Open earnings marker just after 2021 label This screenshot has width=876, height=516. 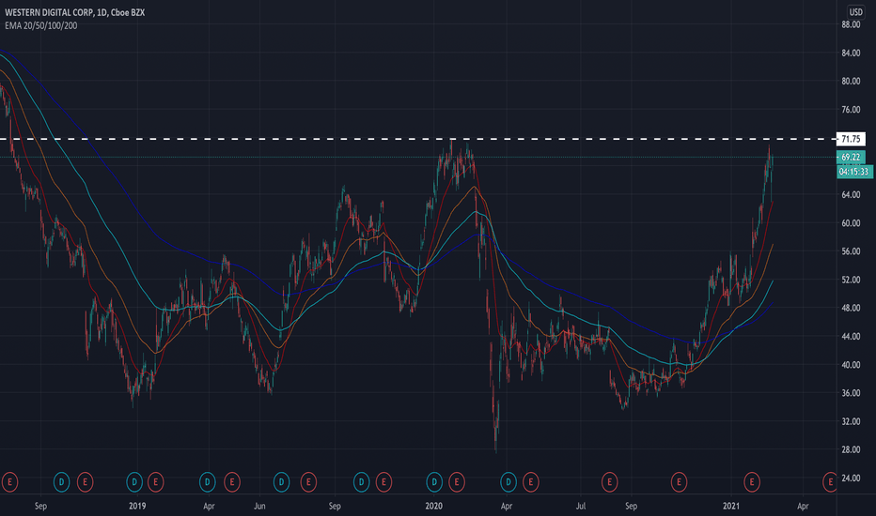[752, 481]
